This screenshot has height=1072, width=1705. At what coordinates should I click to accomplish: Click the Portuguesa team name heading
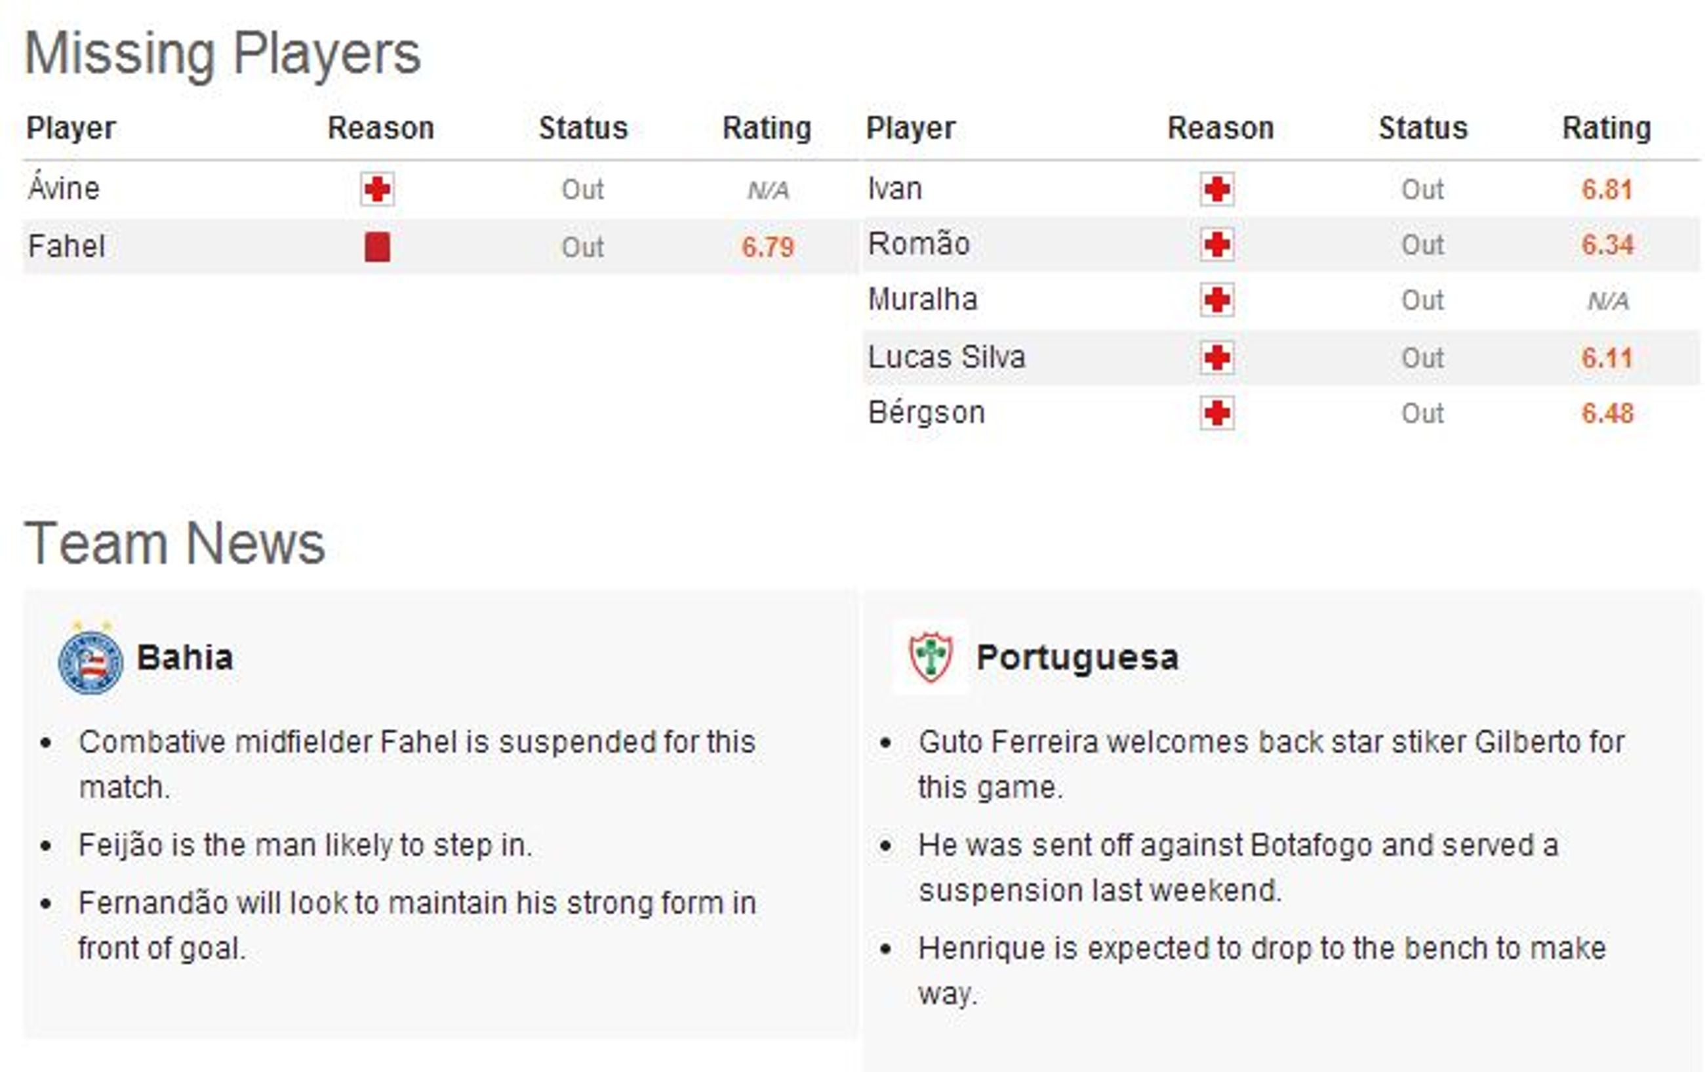pyautogui.click(x=1077, y=657)
